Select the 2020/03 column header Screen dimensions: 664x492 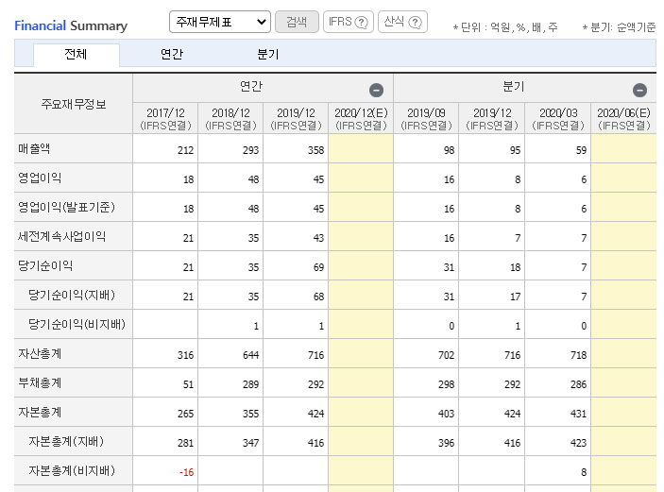tap(558, 119)
